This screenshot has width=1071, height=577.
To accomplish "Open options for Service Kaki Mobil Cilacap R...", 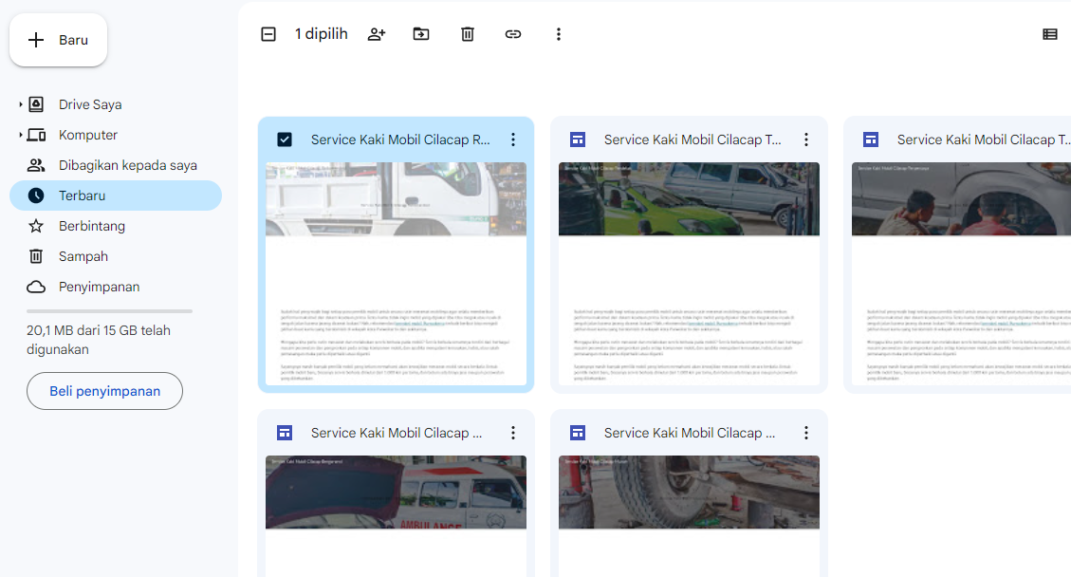I will (x=513, y=140).
